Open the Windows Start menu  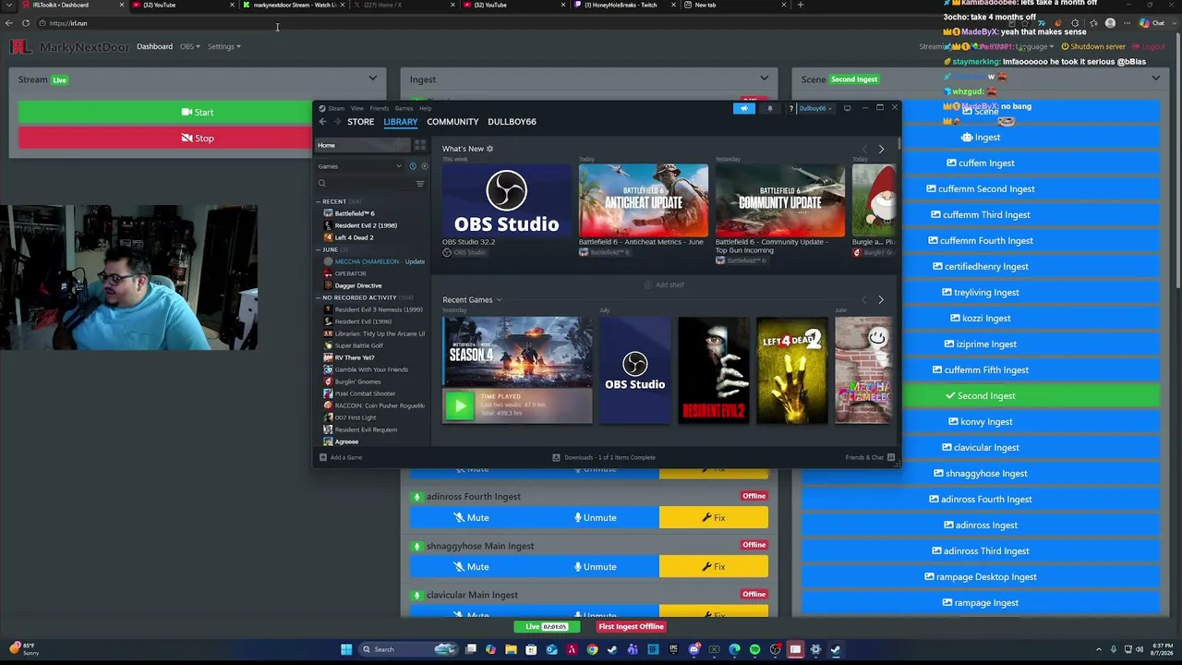coord(346,649)
